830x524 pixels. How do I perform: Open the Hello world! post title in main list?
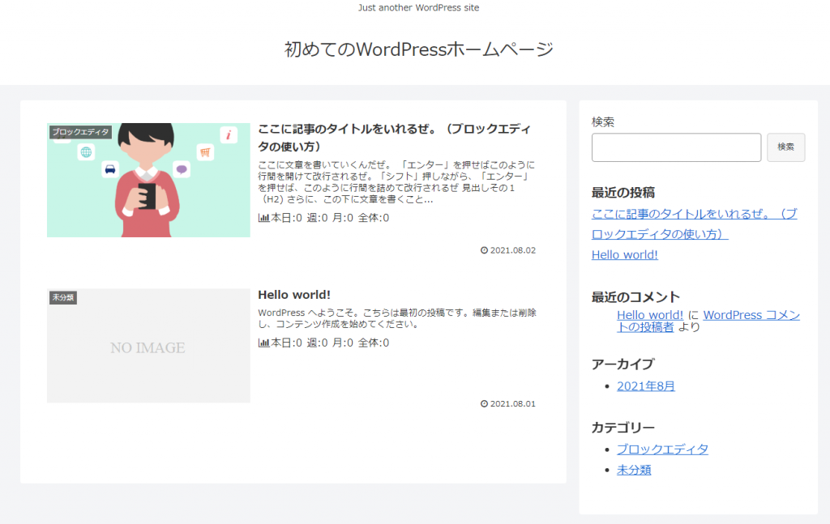tap(293, 295)
